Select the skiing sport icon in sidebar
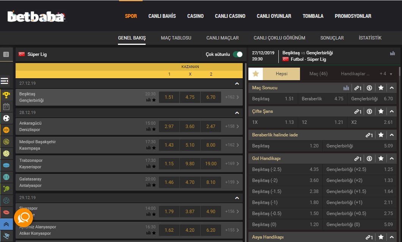This screenshot has width=402, height=242. click(6, 236)
